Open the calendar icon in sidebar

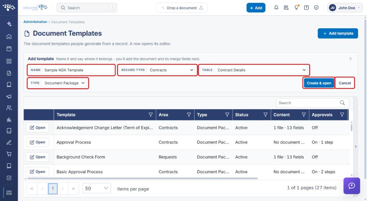pyautogui.click(x=9, y=49)
